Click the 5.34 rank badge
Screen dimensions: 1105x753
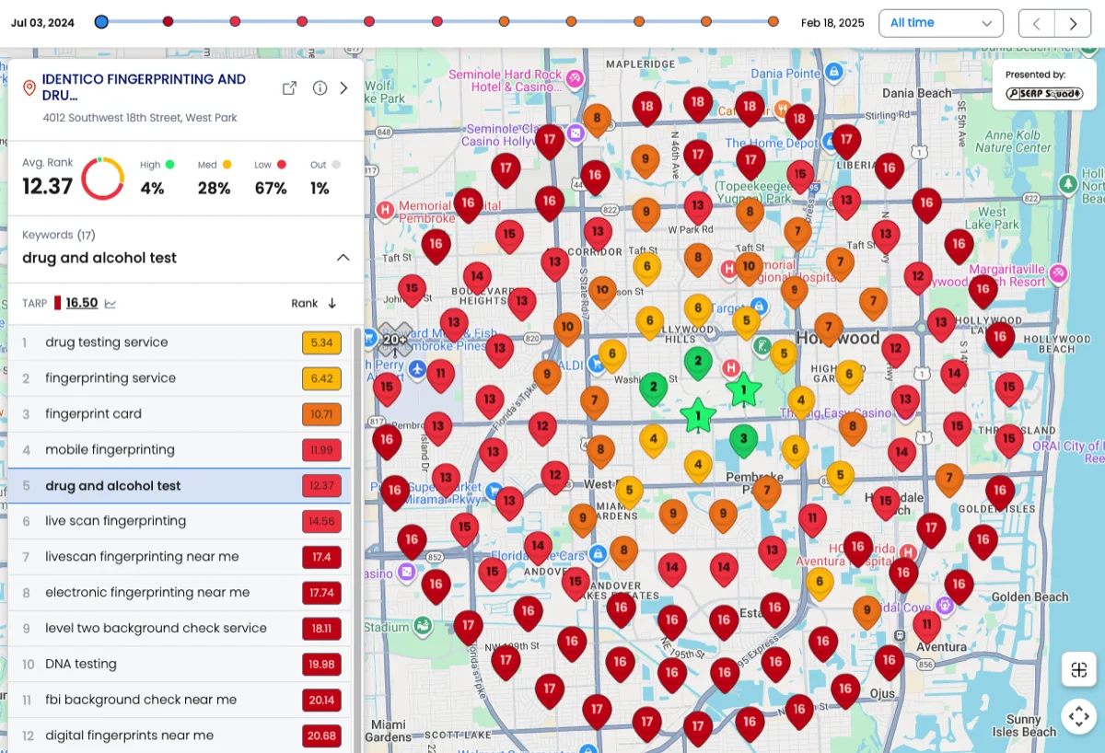tap(321, 342)
